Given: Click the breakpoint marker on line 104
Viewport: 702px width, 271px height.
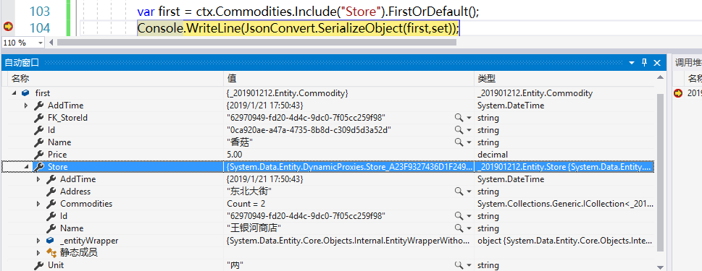Looking at the screenshot, I should 8,27.
